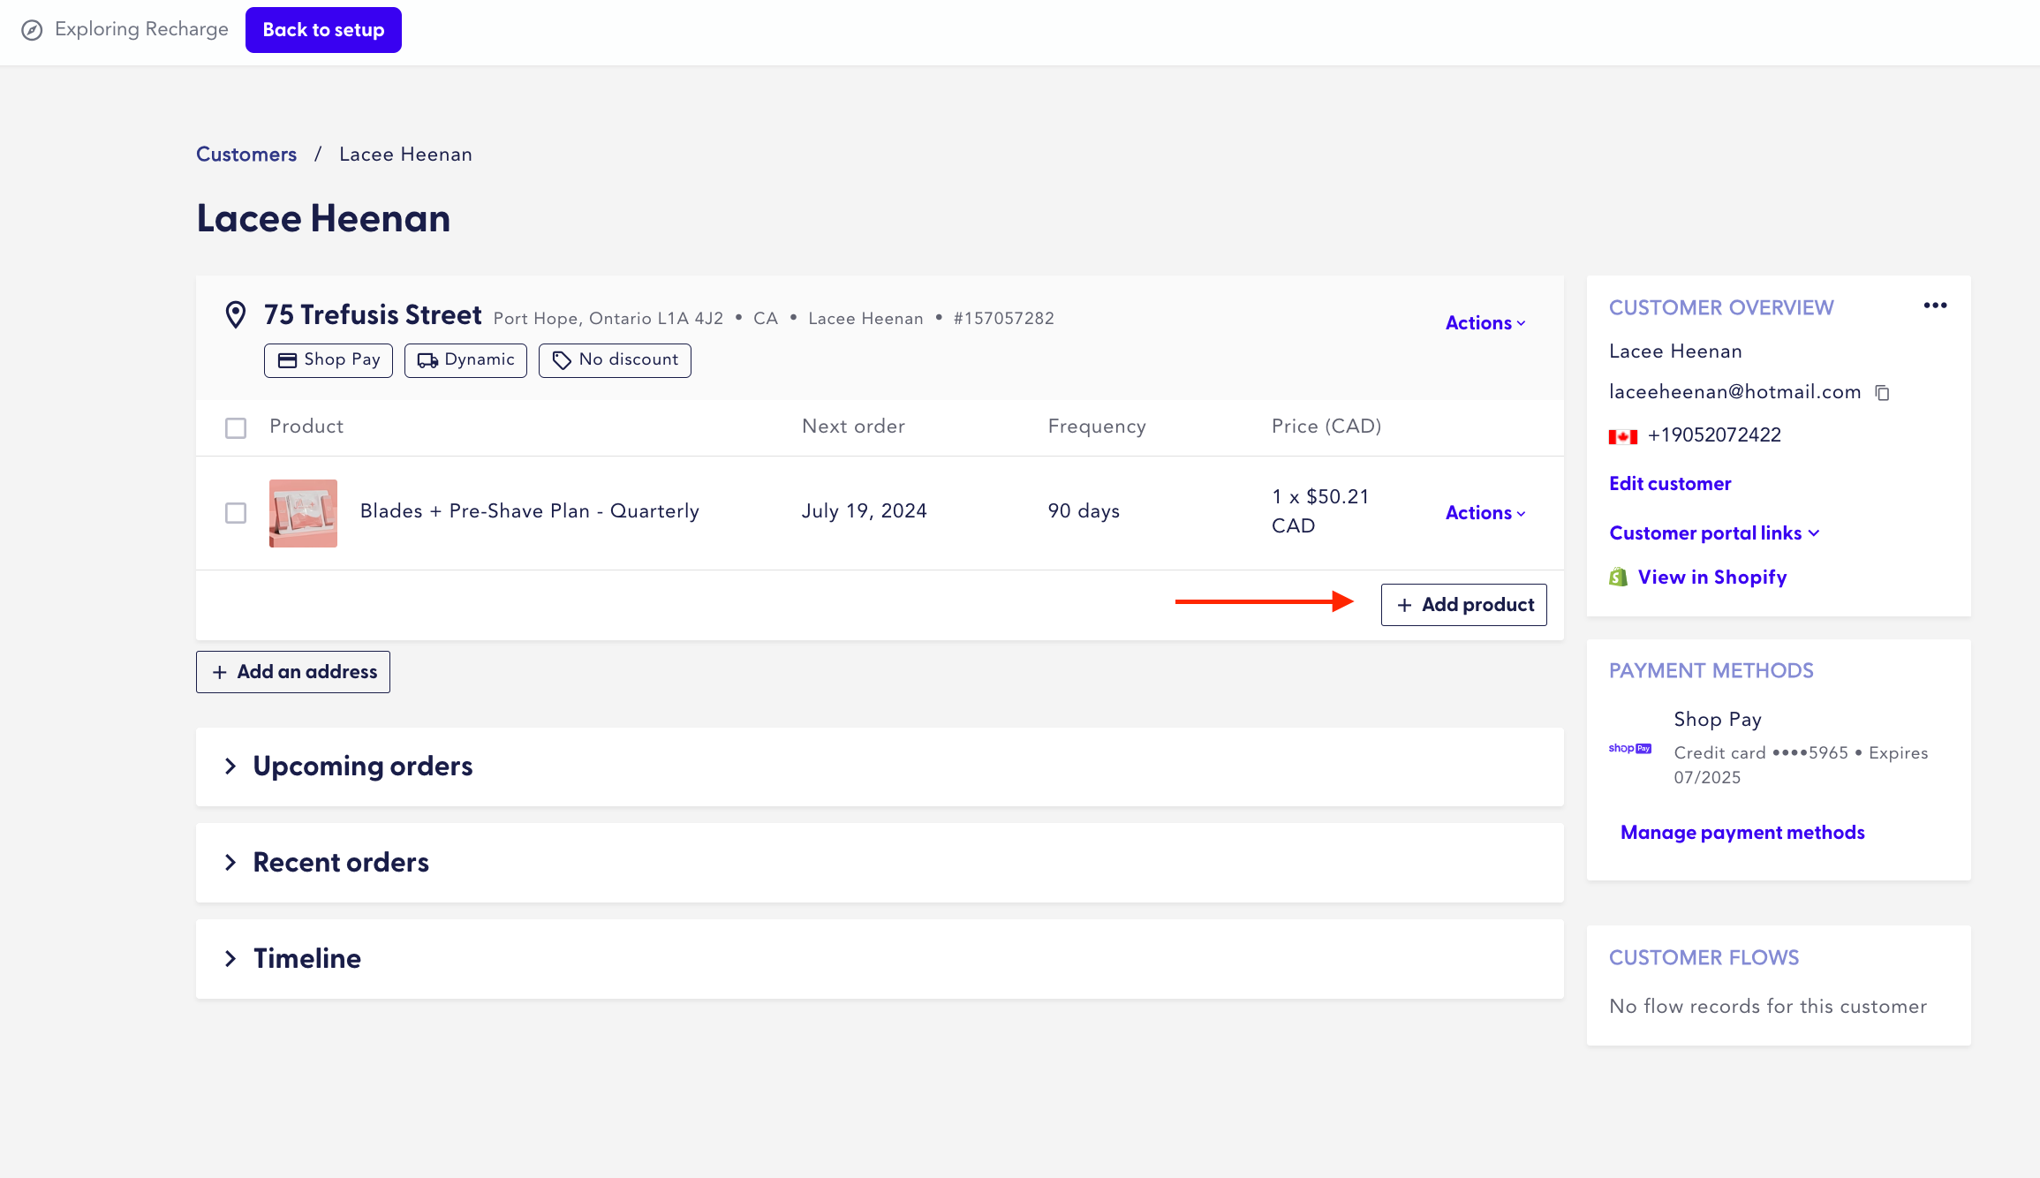Open the Blades product thumbnail image
This screenshot has width=2040, height=1178.
click(303, 513)
